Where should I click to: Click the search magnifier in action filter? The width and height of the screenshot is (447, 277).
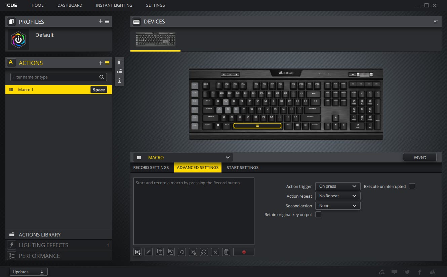(102, 77)
